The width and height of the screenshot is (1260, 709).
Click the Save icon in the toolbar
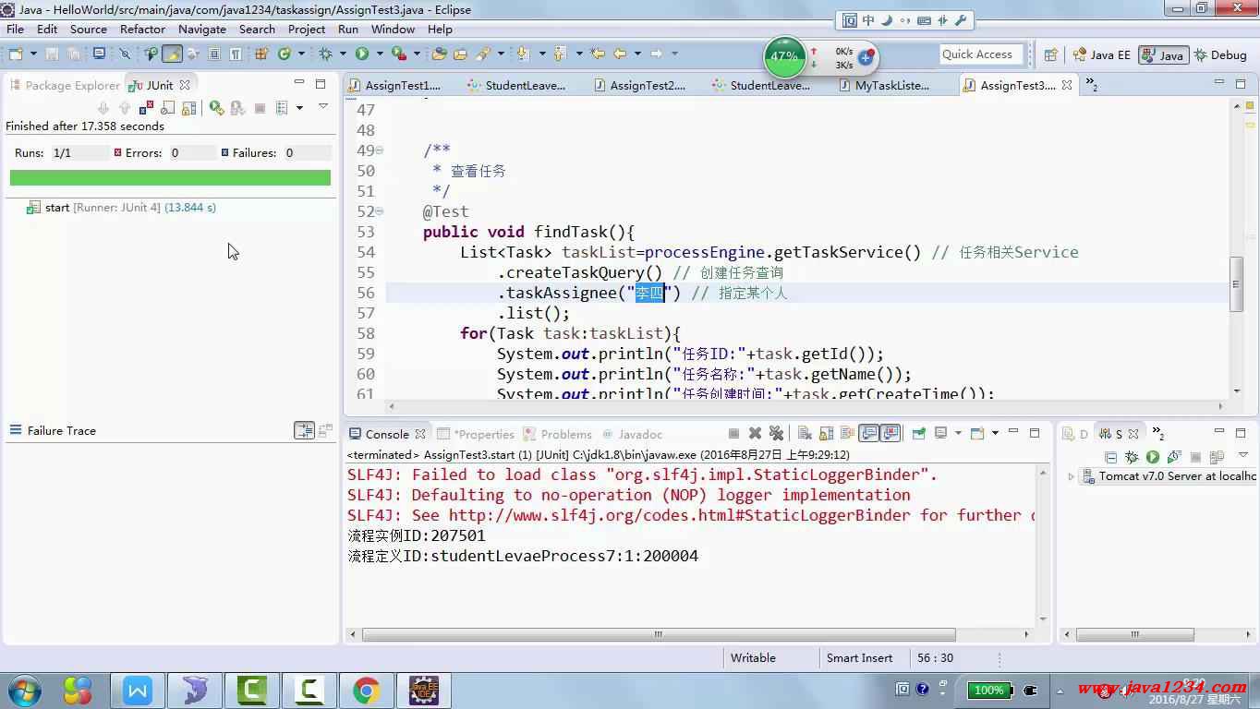(x=52, y=54)
